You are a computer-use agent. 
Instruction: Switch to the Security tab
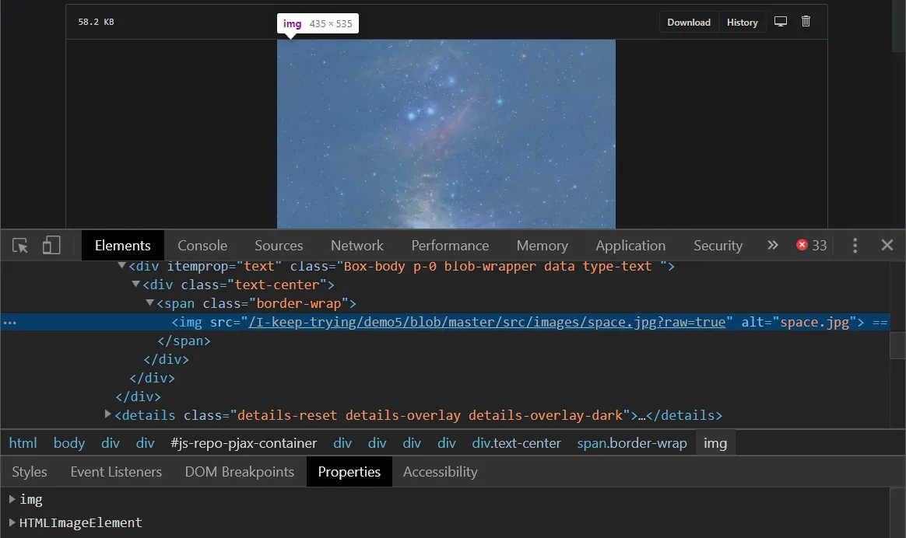(x=718, y=246)
